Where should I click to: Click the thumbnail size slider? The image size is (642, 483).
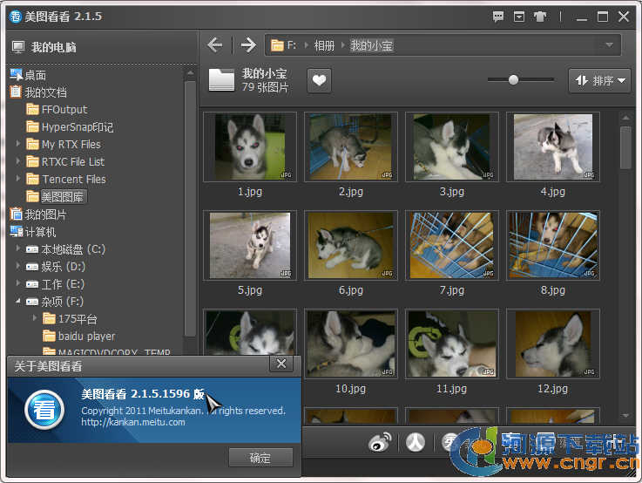point(513,80)
